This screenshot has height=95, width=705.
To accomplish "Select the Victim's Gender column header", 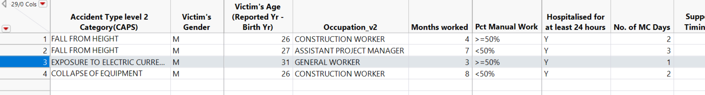I will [x=196, y=22].
